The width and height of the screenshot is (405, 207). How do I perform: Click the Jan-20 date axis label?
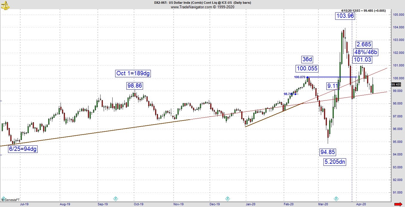(x=250, y=204)
